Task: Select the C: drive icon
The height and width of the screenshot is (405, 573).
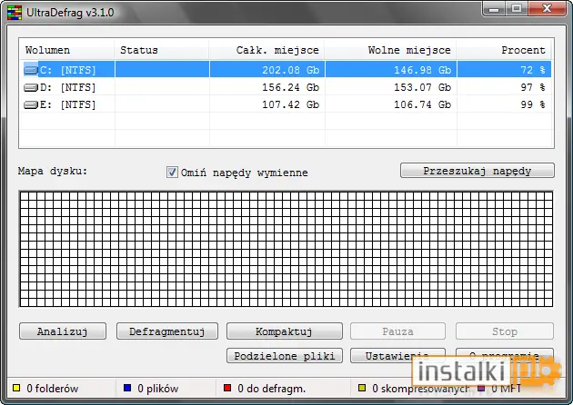Action: (x=31, y=70)
